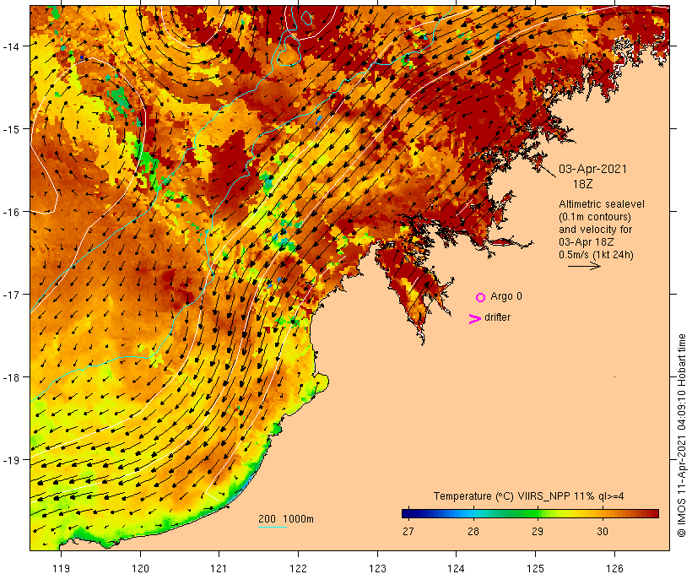692x574 pixels.
Task: Click the color bar tick label 28
Action: pyautogui.click(x=473, y=532)
